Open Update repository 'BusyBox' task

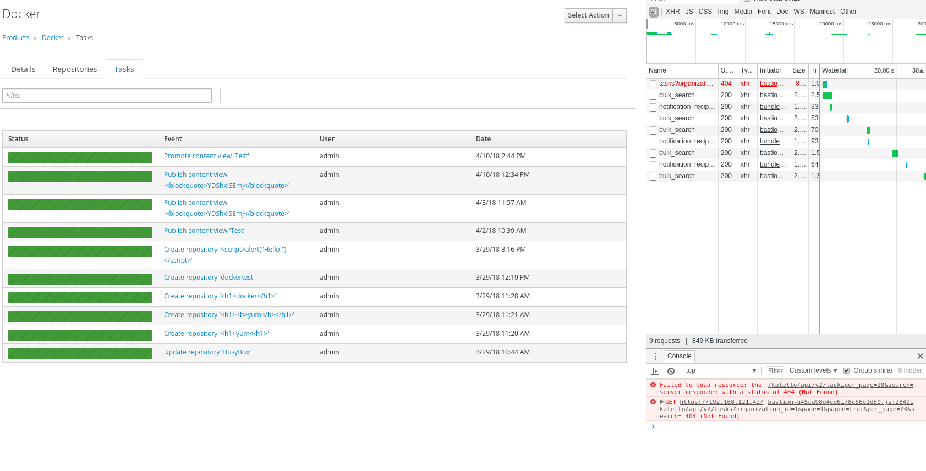(207, 352)
